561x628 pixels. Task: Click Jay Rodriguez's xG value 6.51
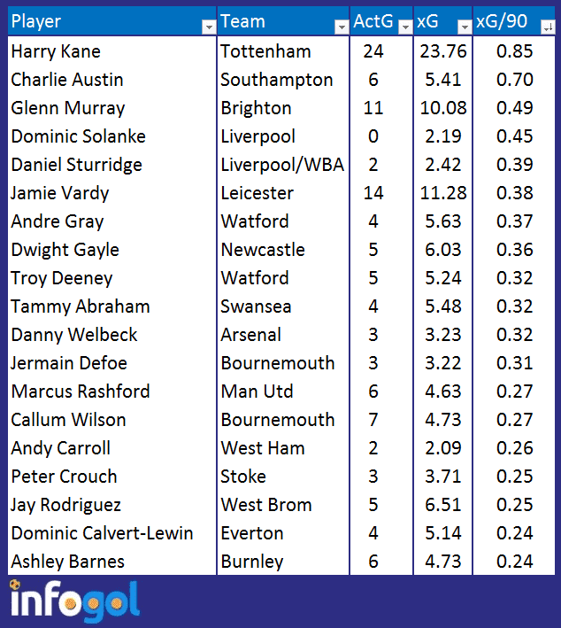point(443,505)
